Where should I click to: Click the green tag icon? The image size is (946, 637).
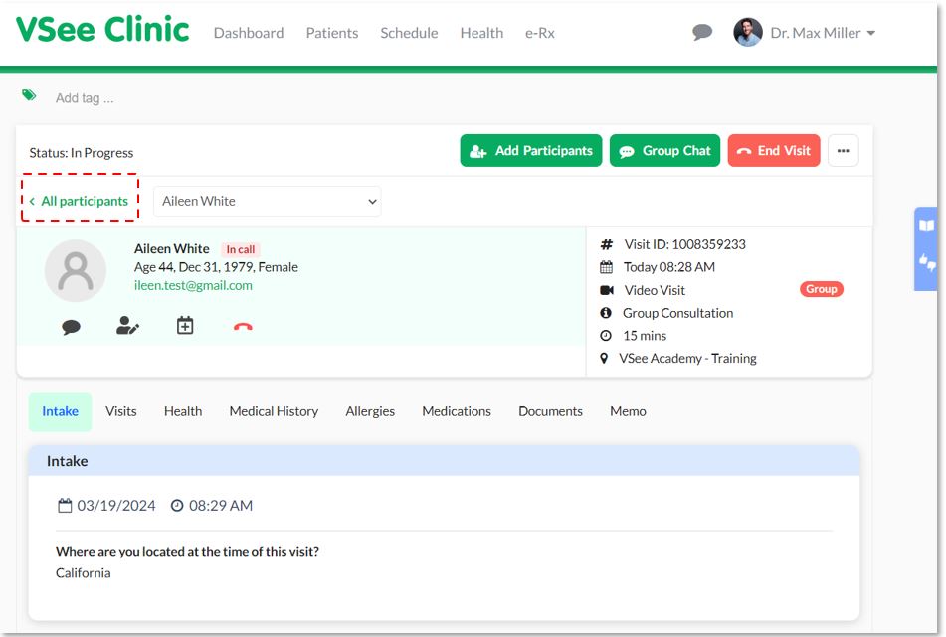pyautogui.click(x=29, y=95)
